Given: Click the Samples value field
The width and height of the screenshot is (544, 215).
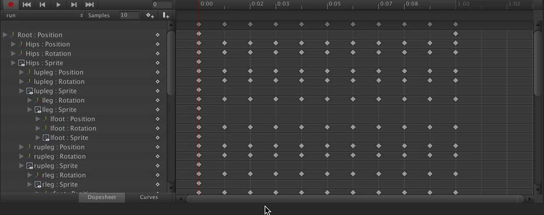Looking at the screenshot, I should [129, 15].
